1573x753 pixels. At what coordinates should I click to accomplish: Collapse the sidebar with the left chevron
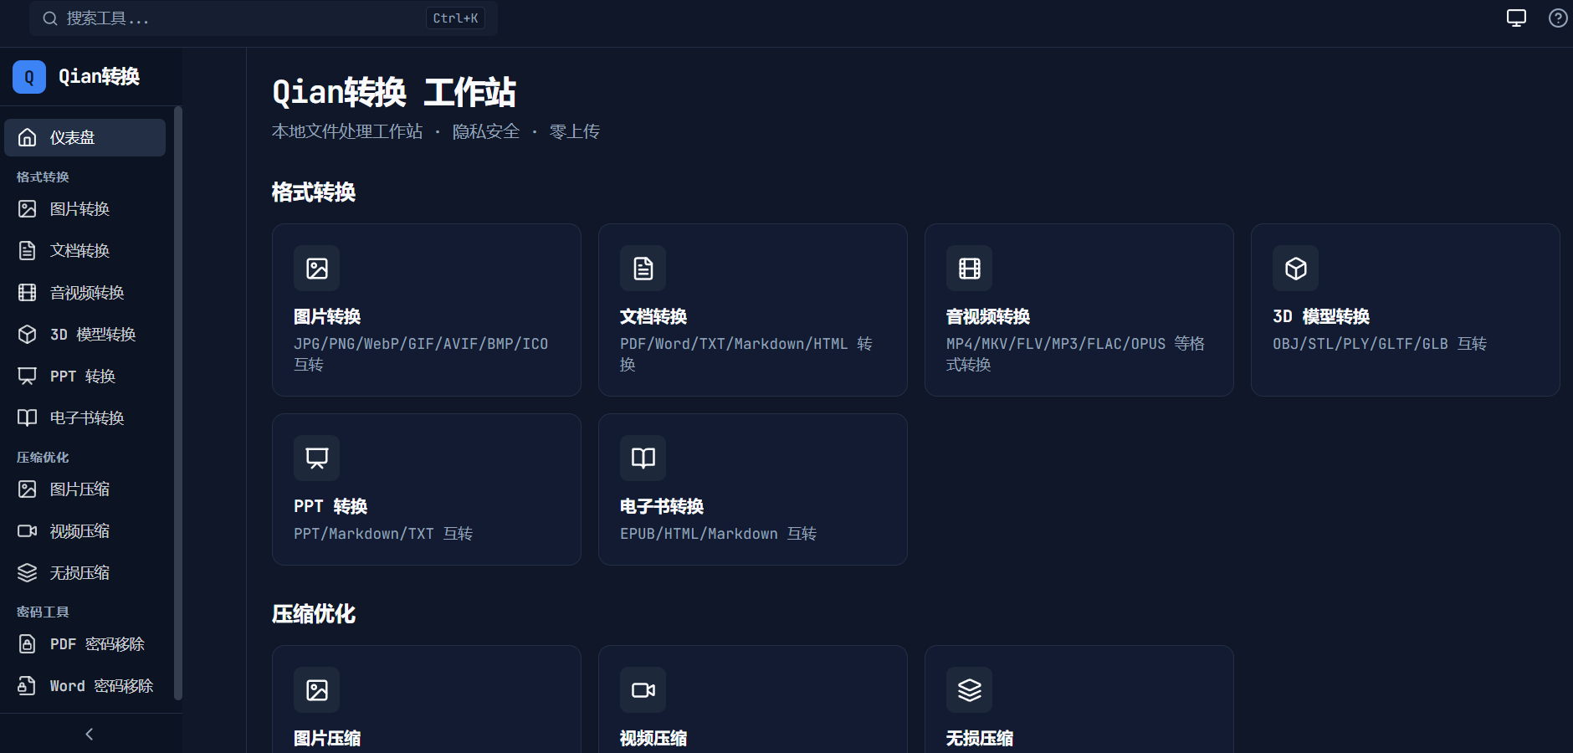[x=90, y=735]
